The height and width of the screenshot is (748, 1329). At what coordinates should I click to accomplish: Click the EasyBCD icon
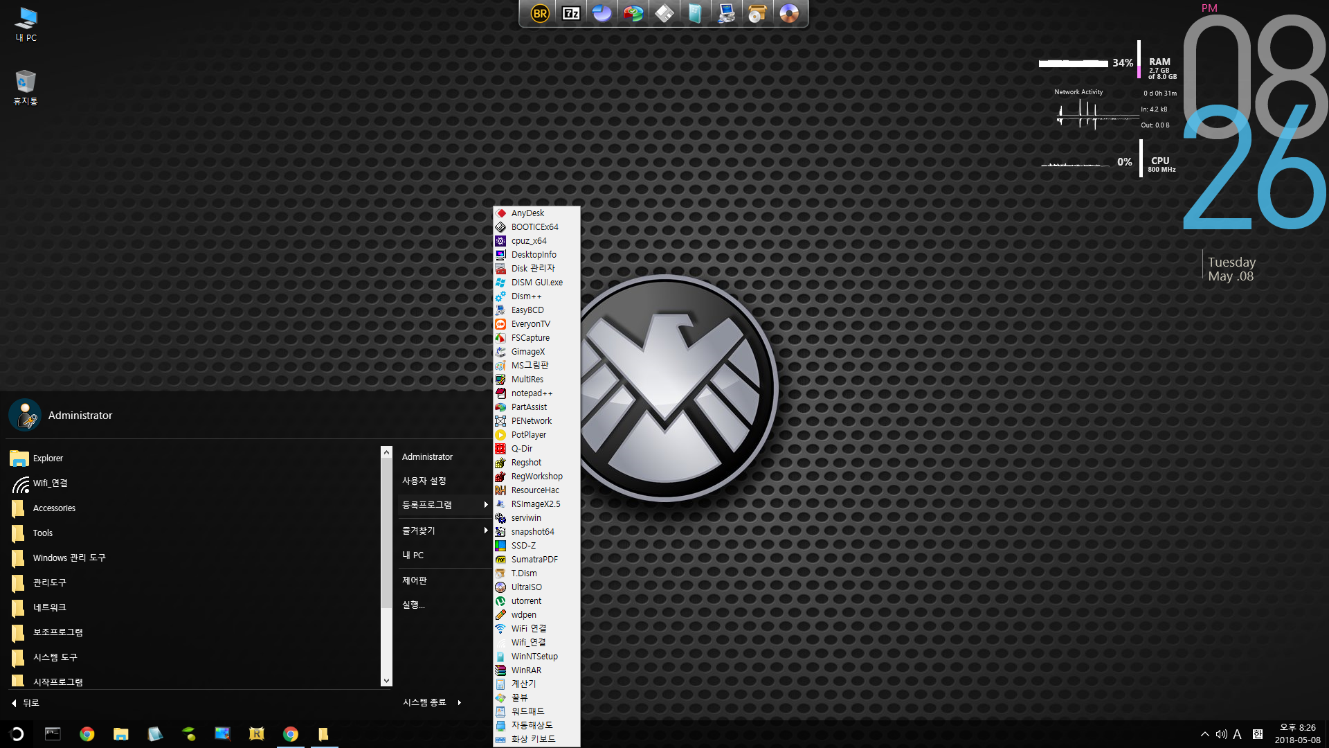pos(500,310)
